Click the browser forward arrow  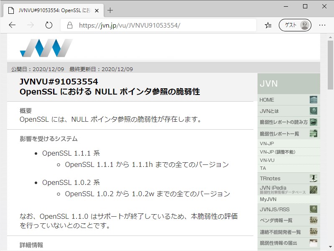point(31,25)
